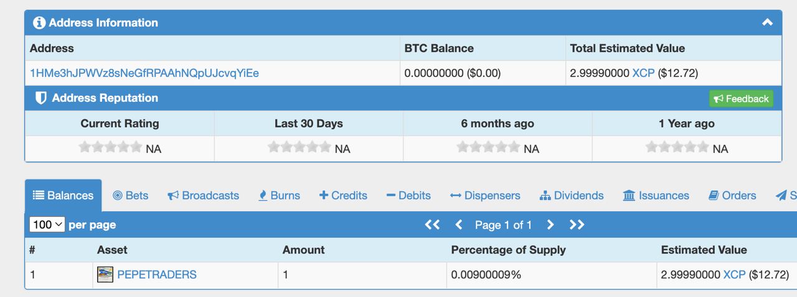797x297 pixels.
Task: Click the Address Reputation shield icon
Action: coord(41,98)
